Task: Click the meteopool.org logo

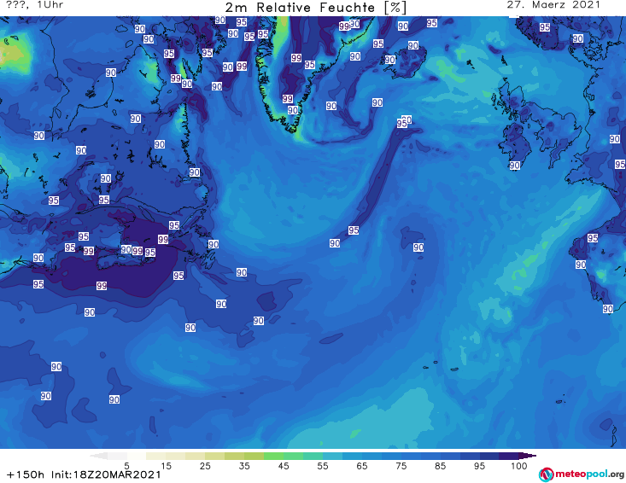Action: [581, 474]
